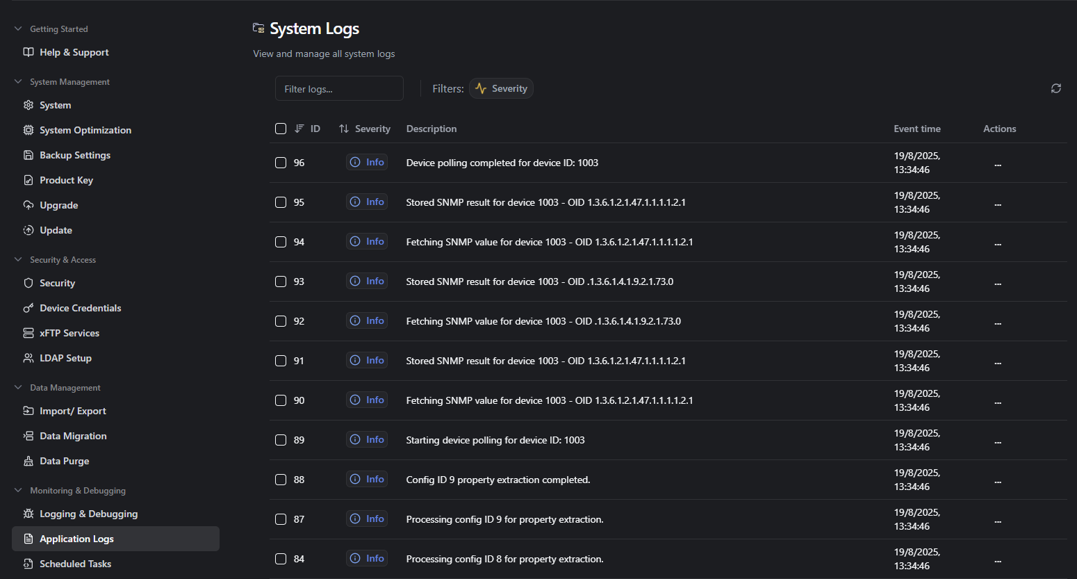Collapse the Data Management section
The height and width of the screenshot is (579, 1077).
coord(18,388)
